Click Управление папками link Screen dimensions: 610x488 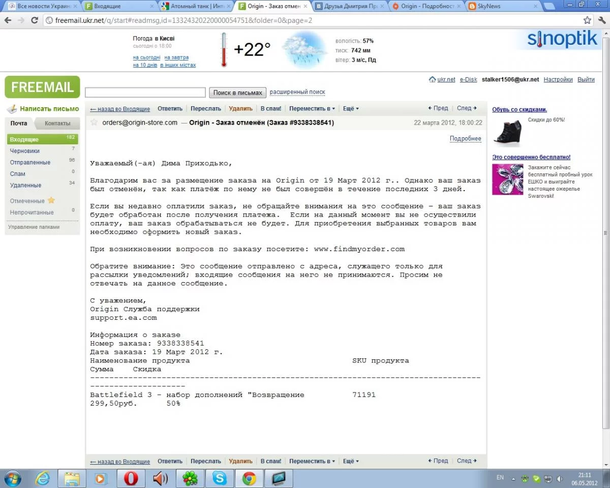tap(34, 227)
